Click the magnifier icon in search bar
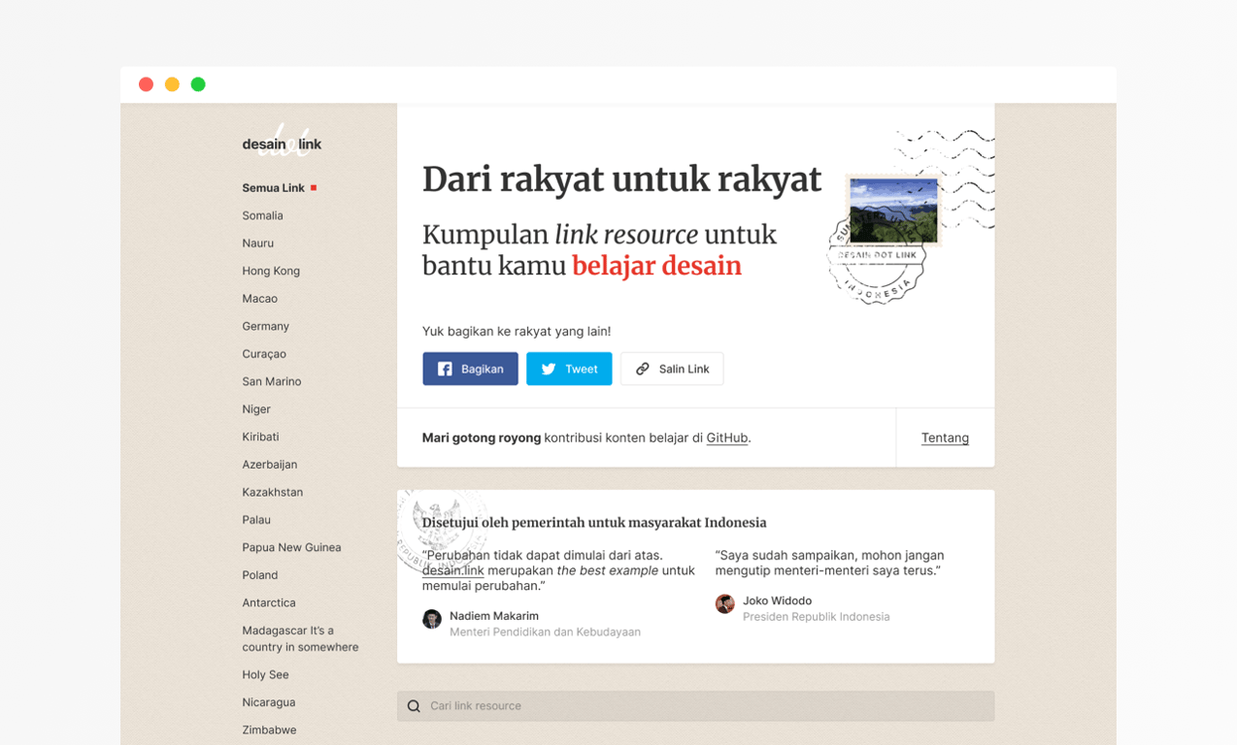This screenshot has height=745, width=1237. (414, 706)
